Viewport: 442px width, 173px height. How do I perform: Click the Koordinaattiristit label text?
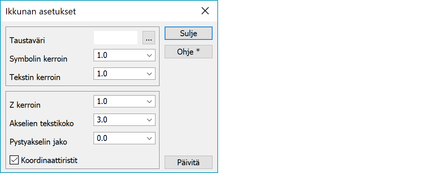tap(49, 160)
